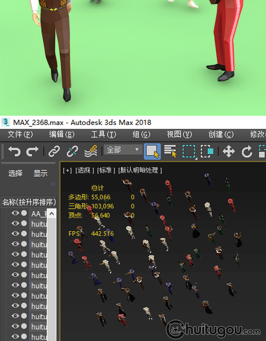Click the 顶点 56,640 statistic text
The height and width of the screenshot is (341, 266).
click(x=89, y=215)
